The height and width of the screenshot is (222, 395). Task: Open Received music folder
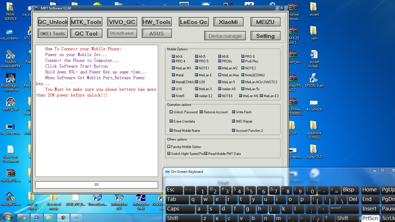(54, 201)
